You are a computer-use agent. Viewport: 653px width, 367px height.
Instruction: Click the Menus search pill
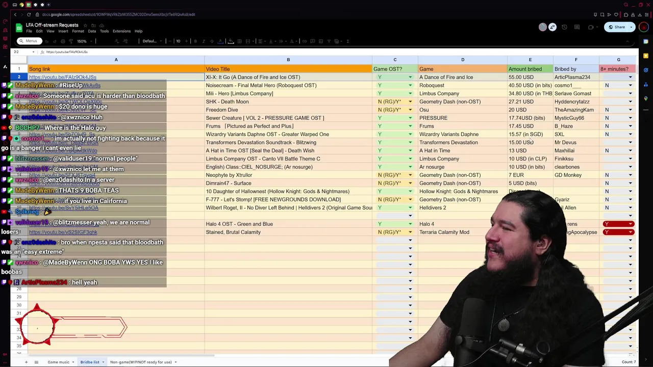click(30, 41)
